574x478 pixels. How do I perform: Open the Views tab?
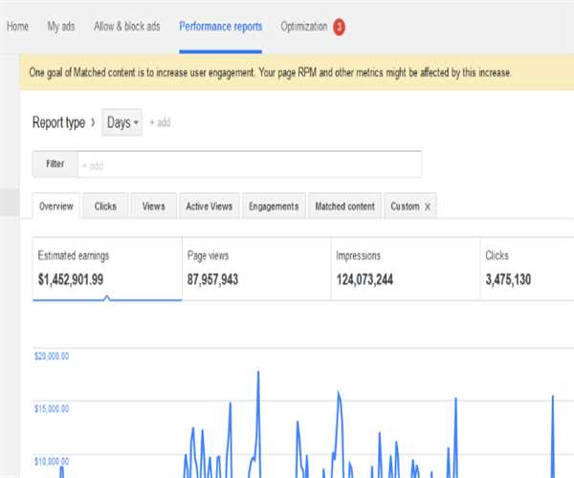(153, 206)
